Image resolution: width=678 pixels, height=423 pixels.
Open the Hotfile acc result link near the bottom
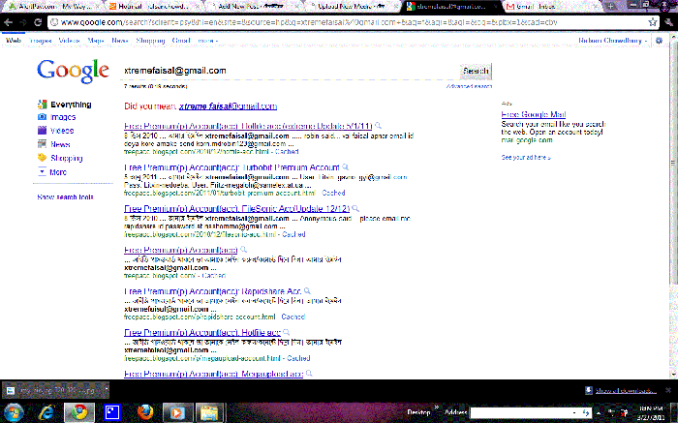pos(202,333)
